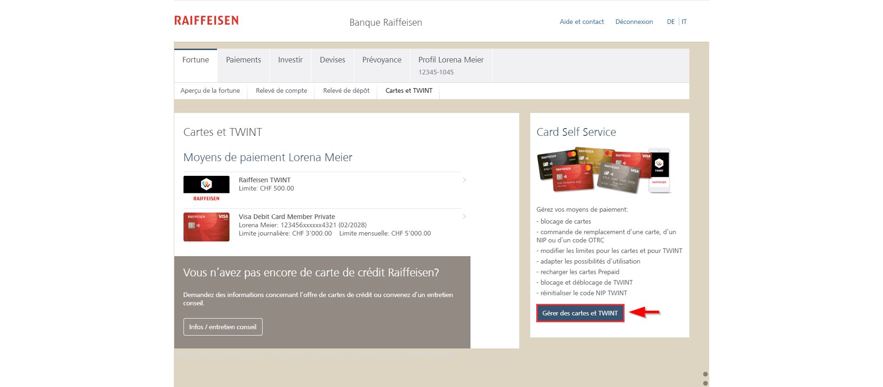Go to the Prévoyance tab

click(x=381, y=60)
